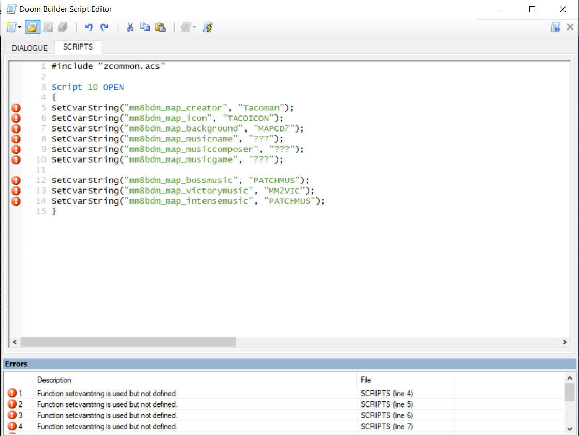Click the error marker on line 5
579x436 pixels.
(16, 108)
